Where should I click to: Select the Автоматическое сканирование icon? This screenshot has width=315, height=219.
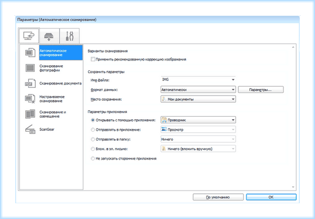pyautogui.click(x=30, y=53)
